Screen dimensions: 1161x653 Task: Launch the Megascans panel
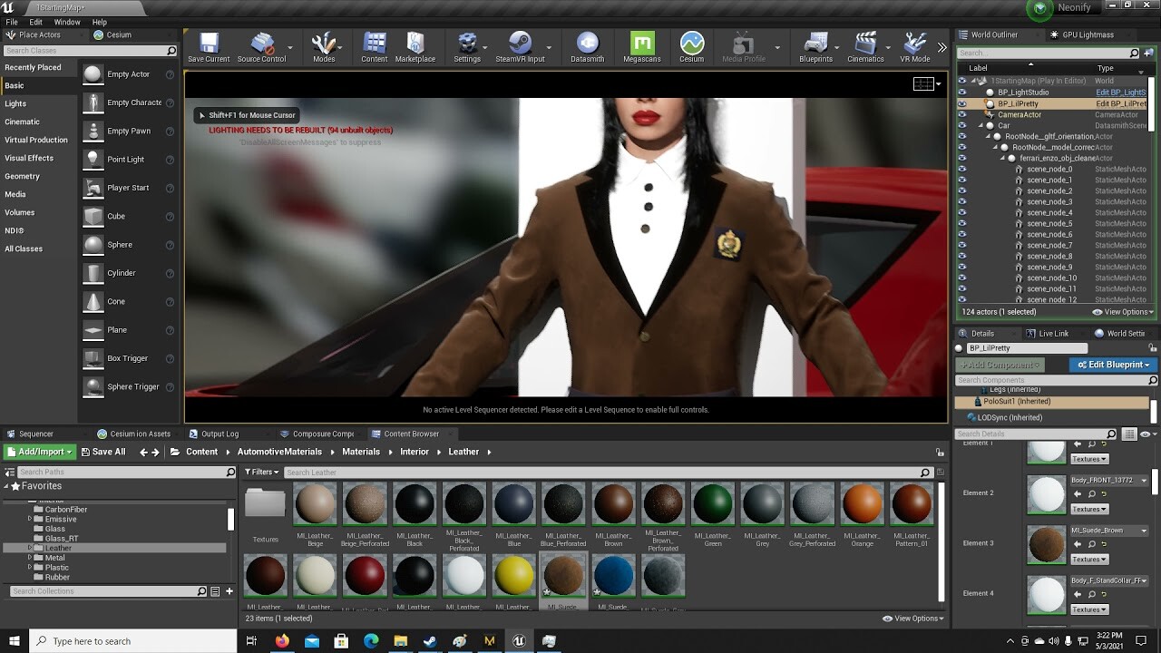tap(642, 43)
